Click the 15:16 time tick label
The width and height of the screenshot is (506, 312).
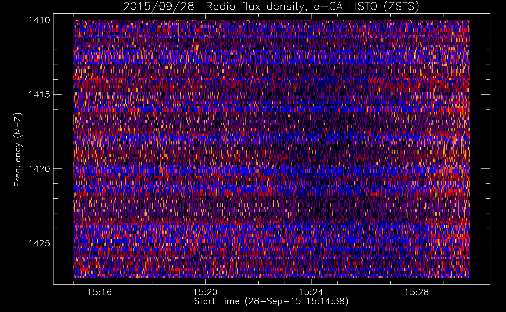point(99,292)
